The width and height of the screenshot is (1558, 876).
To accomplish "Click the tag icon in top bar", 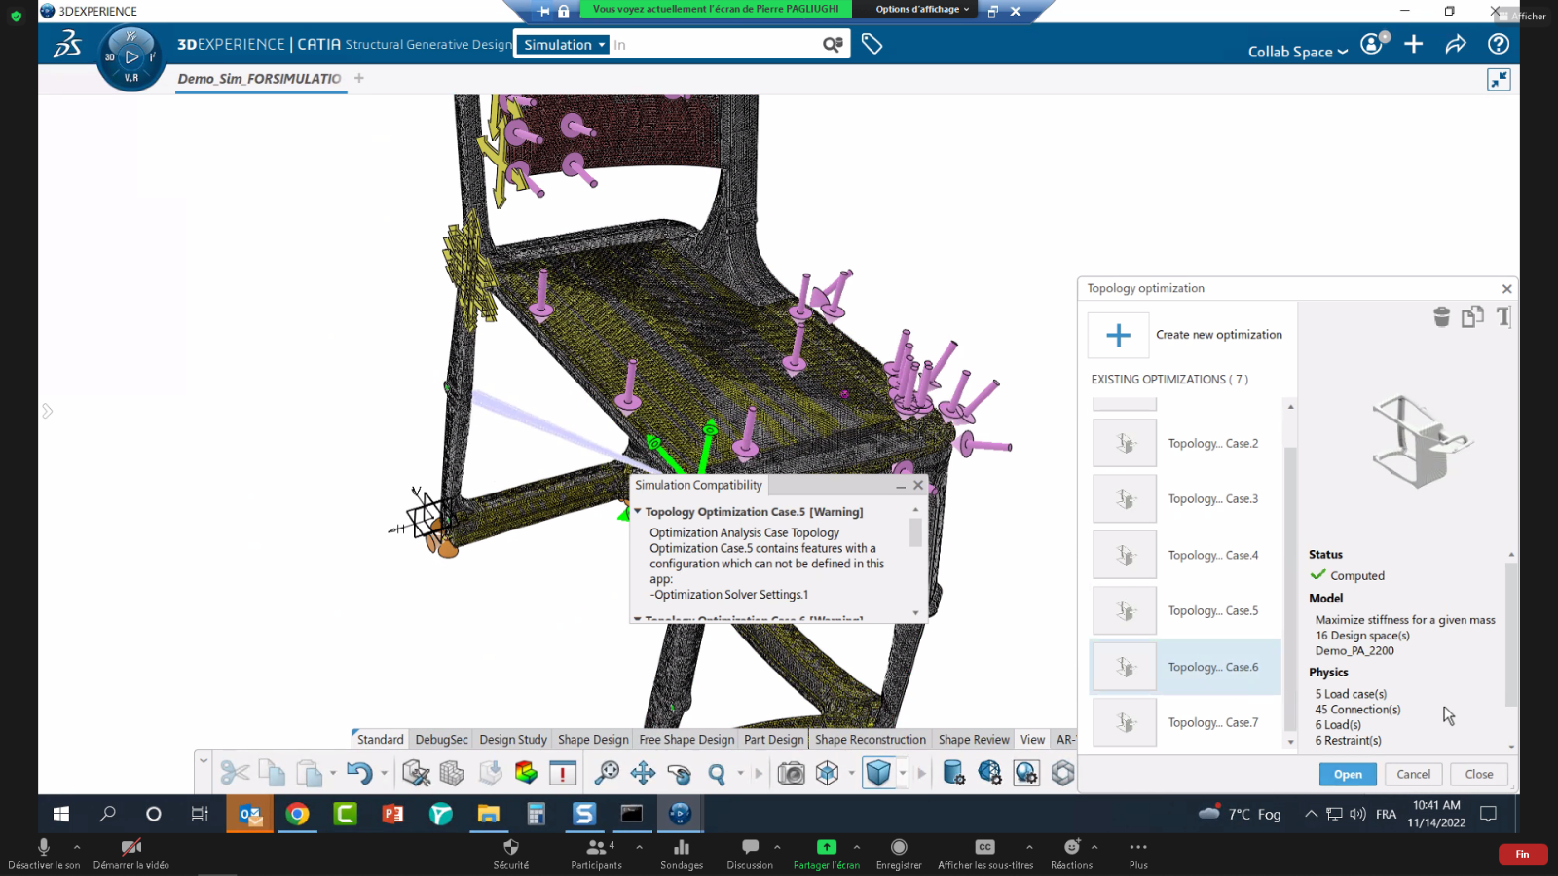I will [872, 44].
